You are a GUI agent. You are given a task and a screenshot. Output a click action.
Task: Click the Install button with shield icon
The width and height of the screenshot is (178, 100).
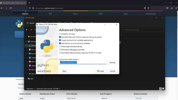point(100,71)
